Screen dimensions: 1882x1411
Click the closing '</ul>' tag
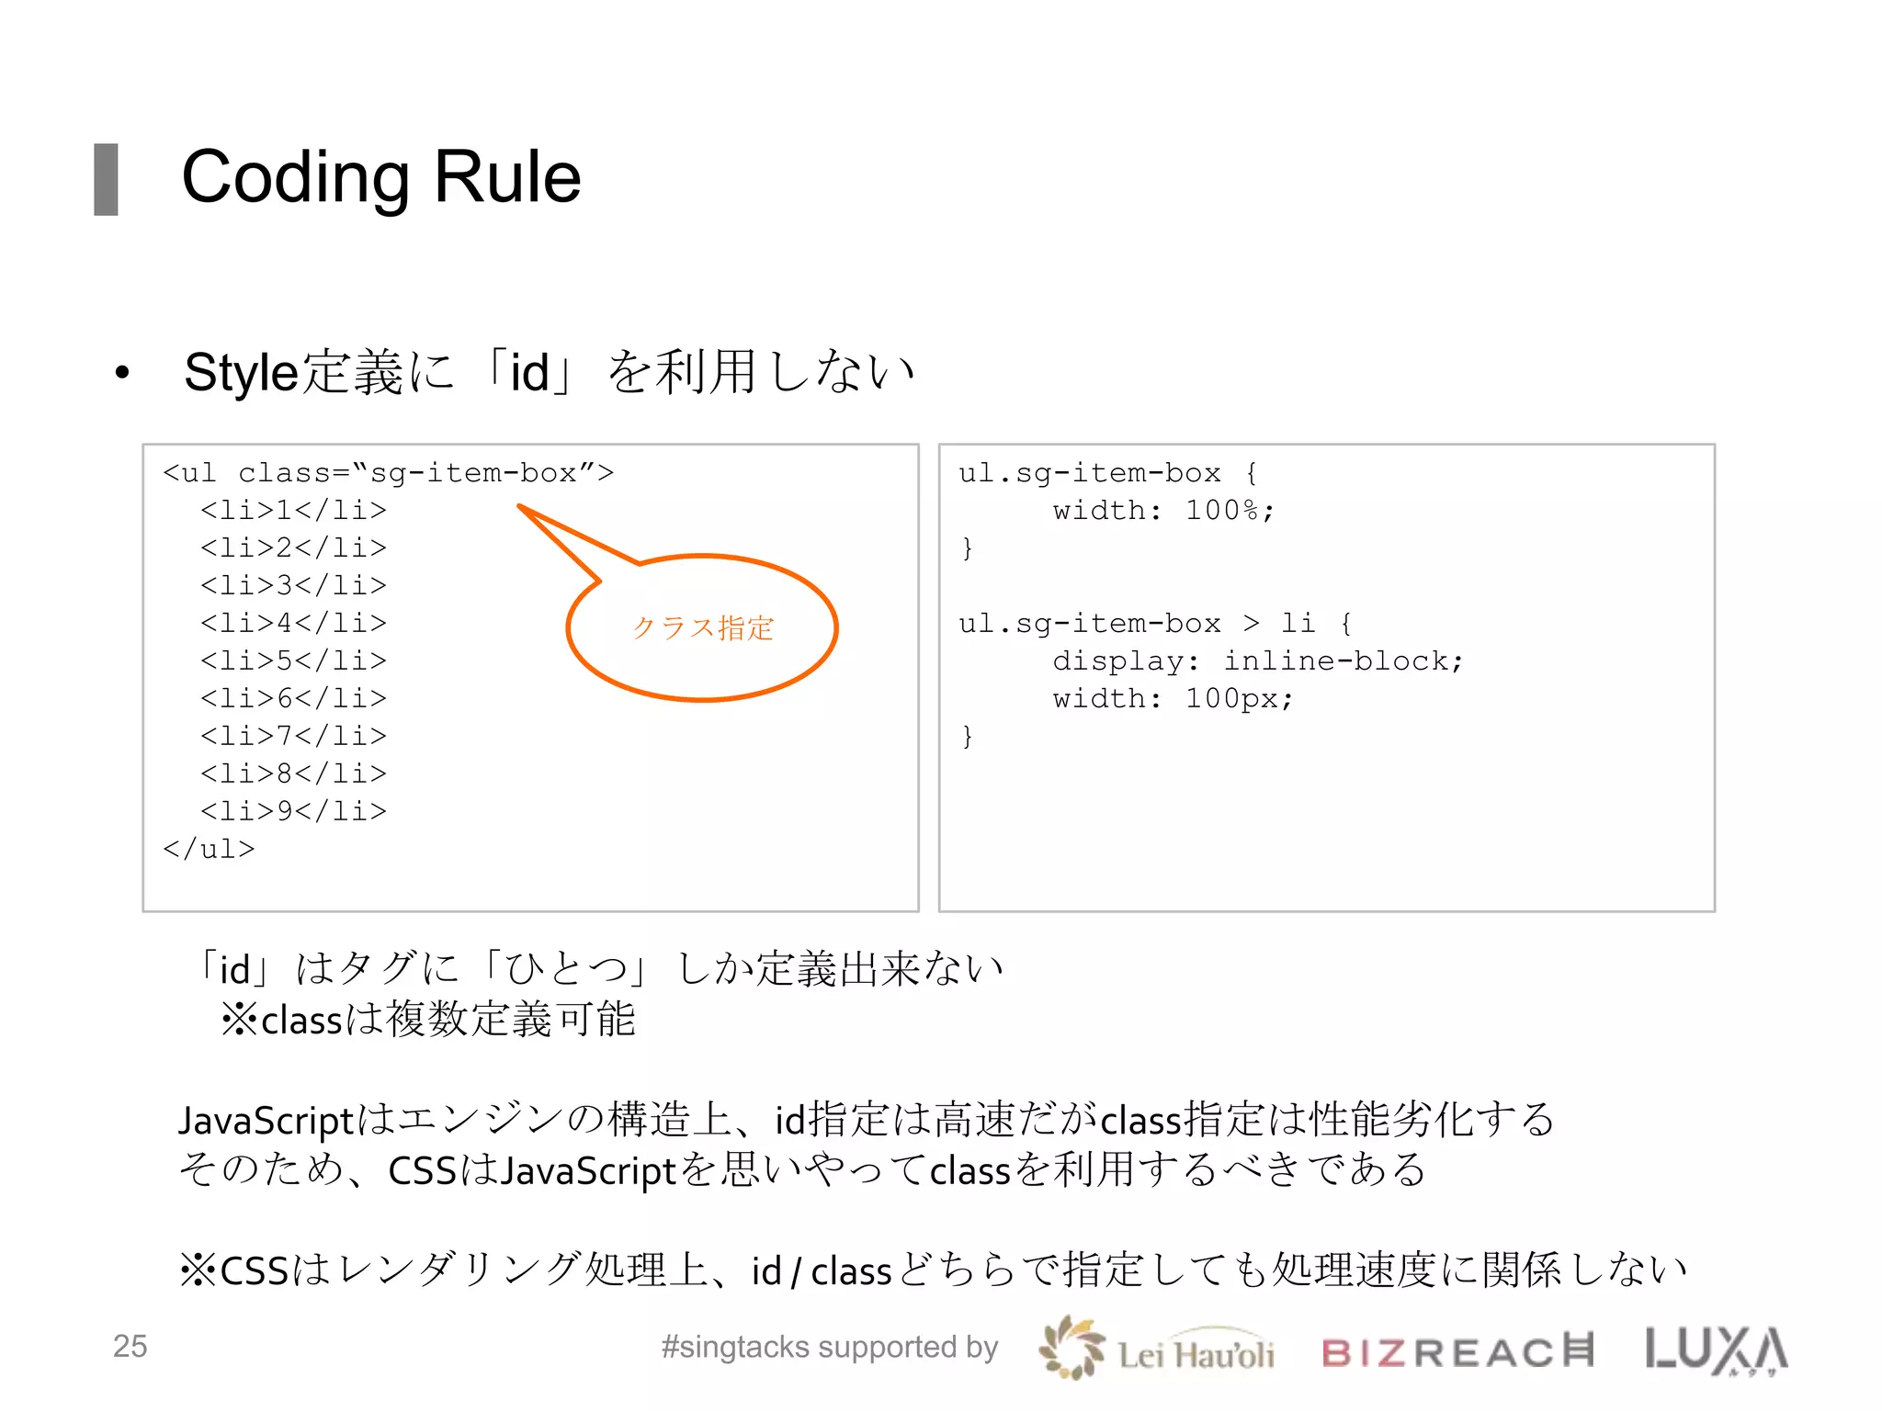pyautogui.click(x=209, y=849)
